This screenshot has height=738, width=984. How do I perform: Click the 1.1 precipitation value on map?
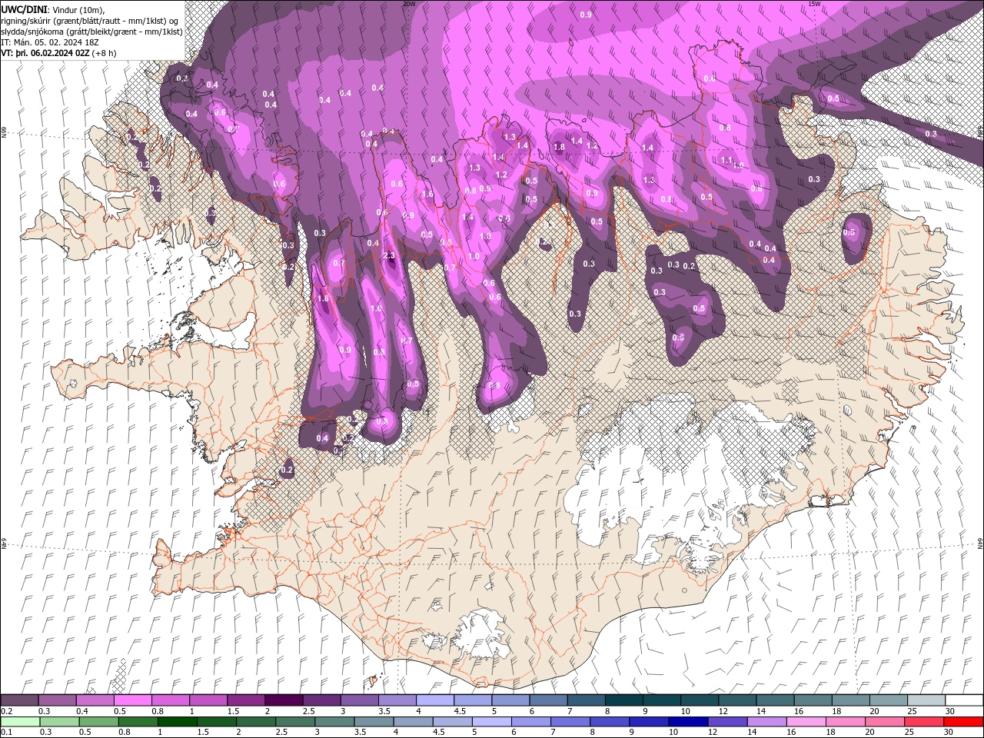coord(726,160)
